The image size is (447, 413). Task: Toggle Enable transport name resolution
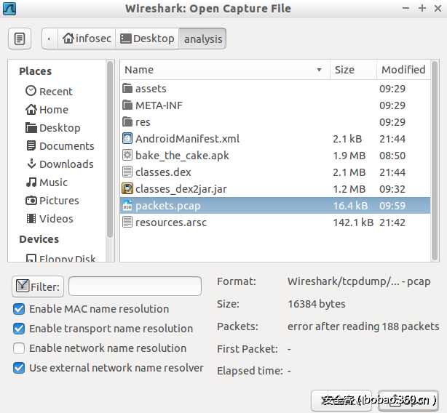click(19, 329)
